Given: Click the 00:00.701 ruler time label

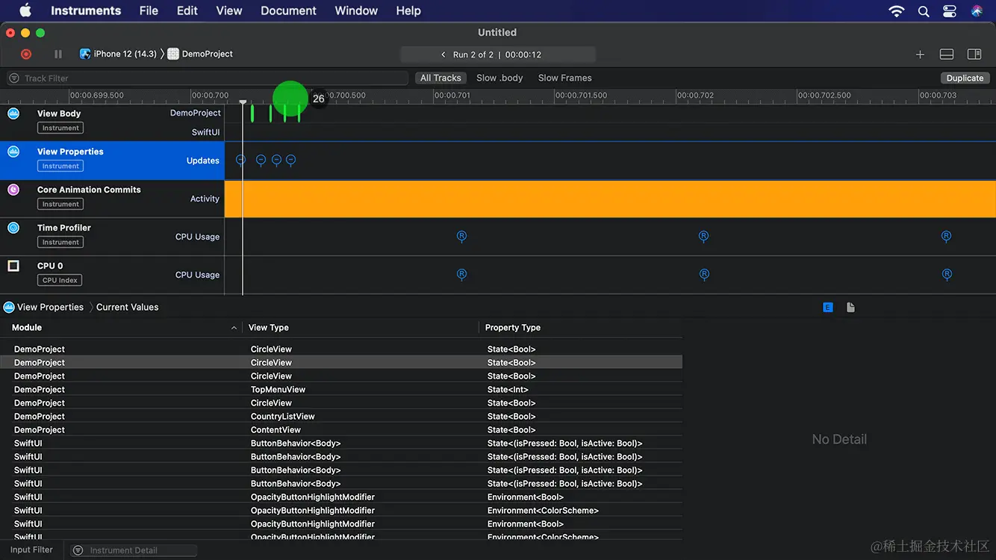Looking at the screenshot, I should tap(452, 96).
